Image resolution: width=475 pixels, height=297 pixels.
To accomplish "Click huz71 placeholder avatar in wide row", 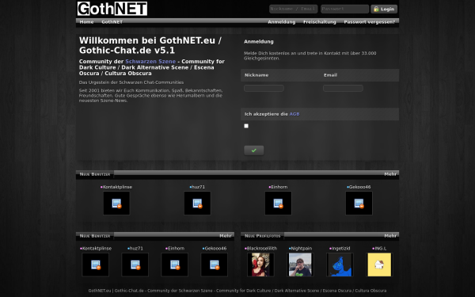I will click(197, 203).
